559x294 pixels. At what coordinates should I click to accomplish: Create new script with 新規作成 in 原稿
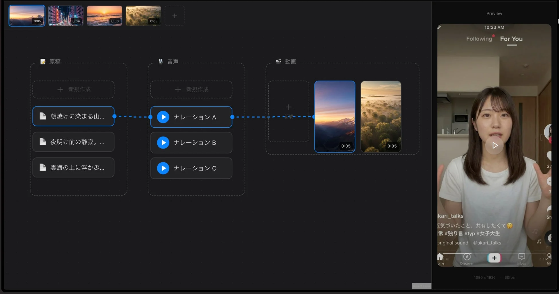pos(73,90)
